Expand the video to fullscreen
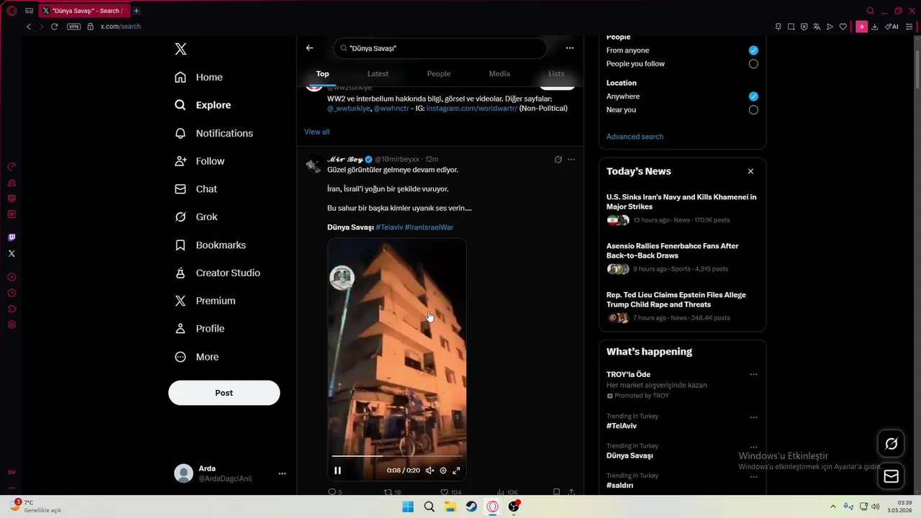The height and width of the screenshot is (518, 921). point(456,471)
